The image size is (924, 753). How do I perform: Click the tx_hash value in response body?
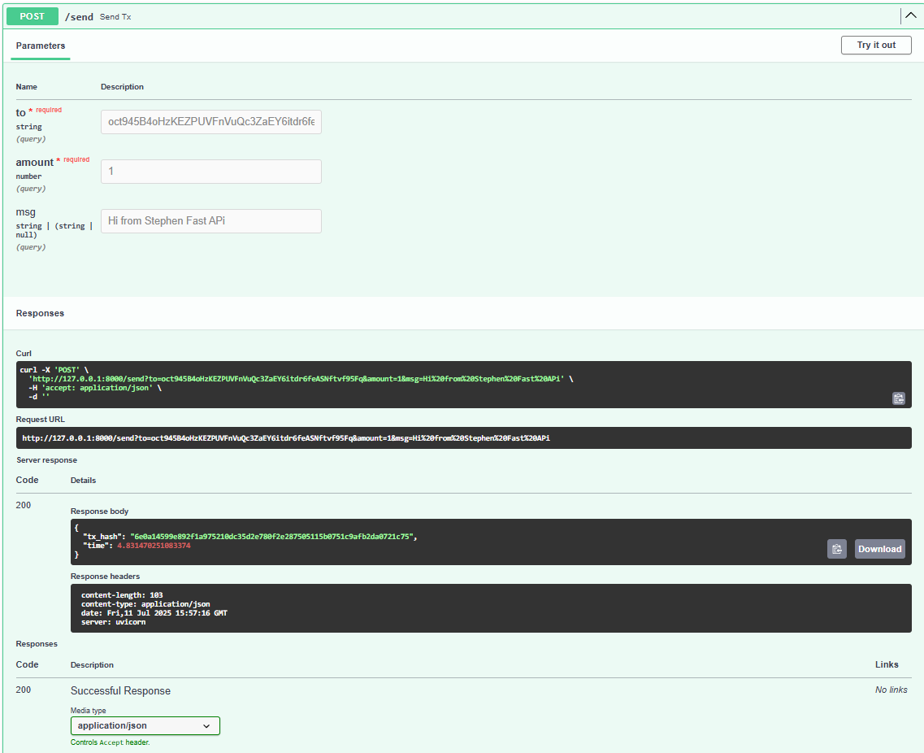(x=271, y=537)
